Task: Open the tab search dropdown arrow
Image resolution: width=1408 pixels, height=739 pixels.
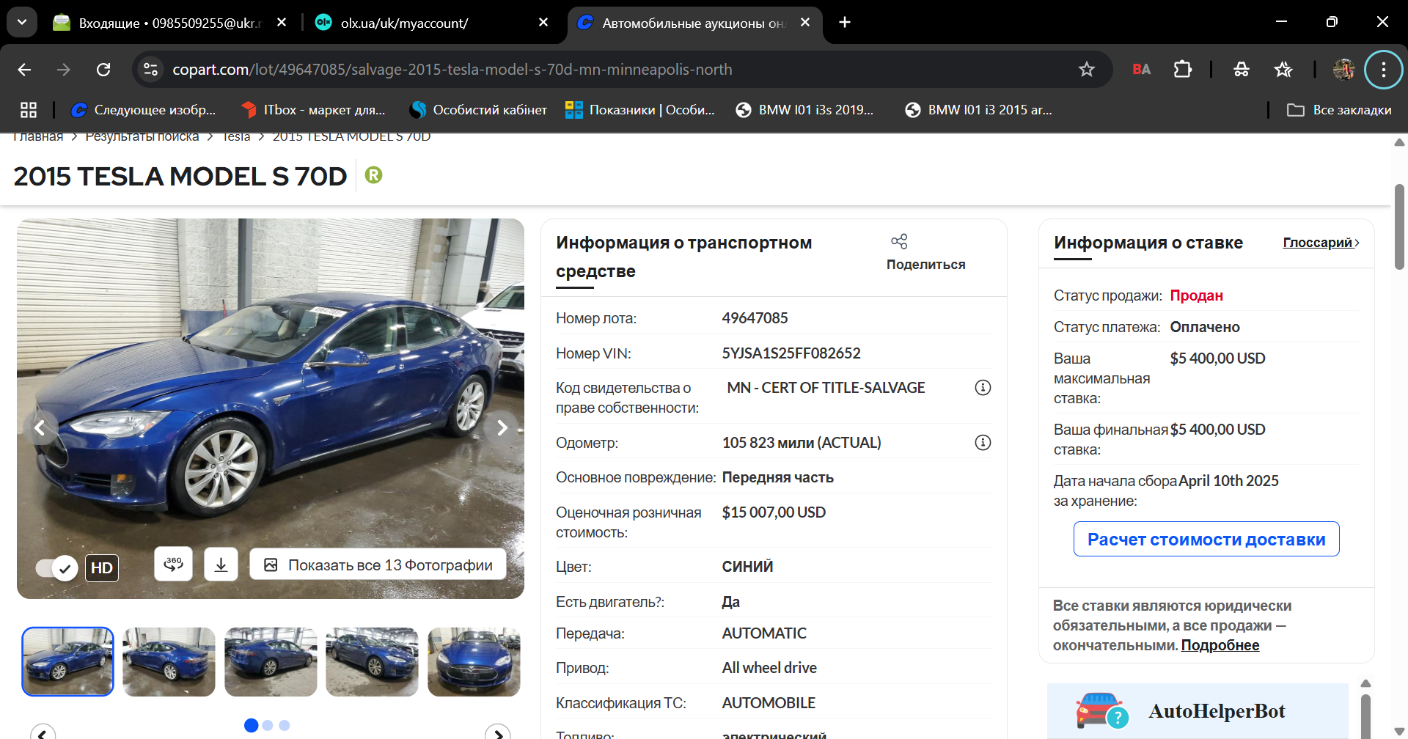Action: coord(22,23)
